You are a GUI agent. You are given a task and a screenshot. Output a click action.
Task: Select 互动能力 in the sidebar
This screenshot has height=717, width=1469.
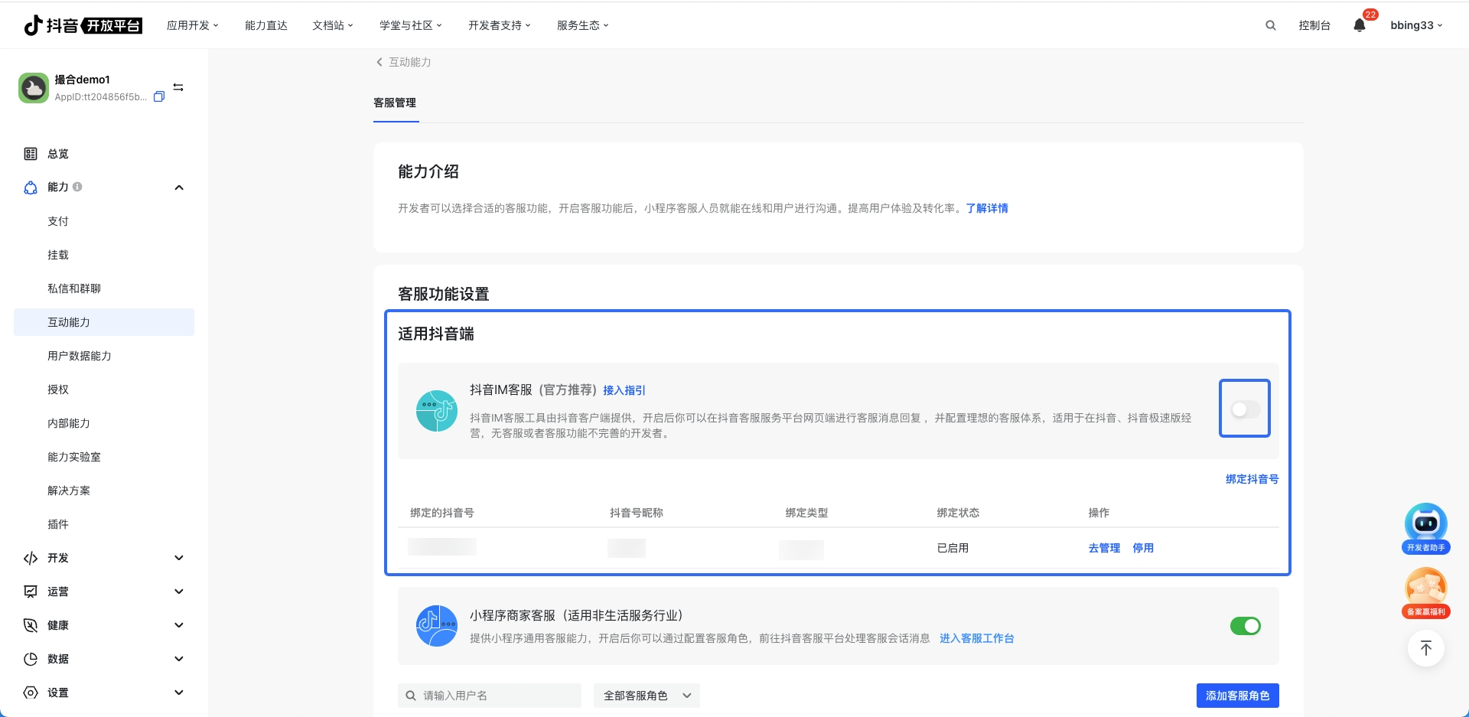[104, 322]
